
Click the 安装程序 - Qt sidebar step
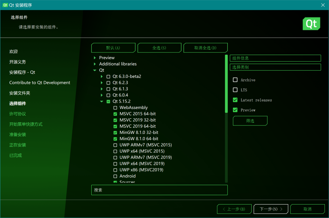pos(22,72)
